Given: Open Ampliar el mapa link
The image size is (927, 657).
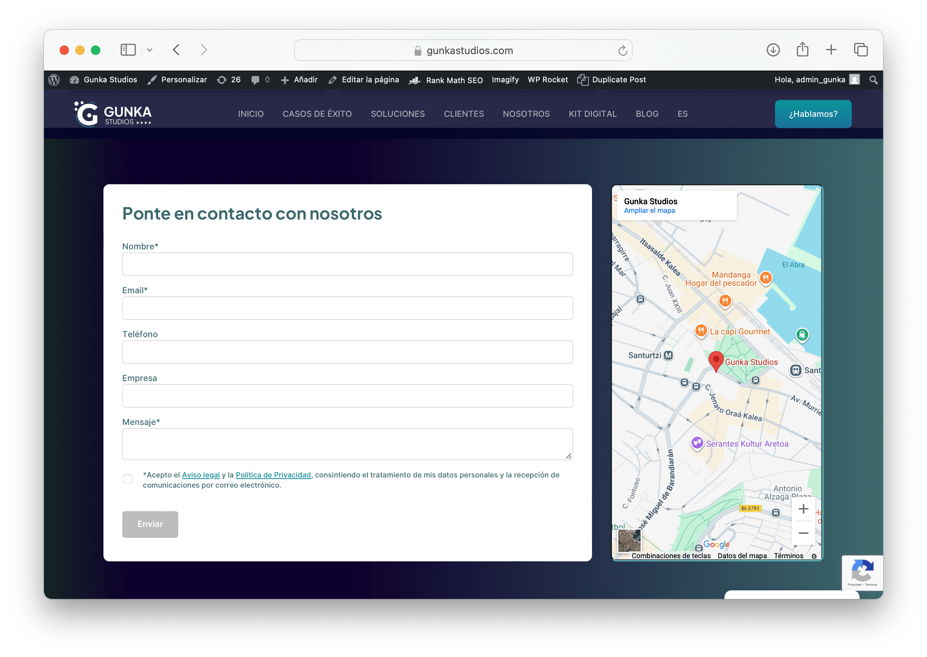Looking at the screenshot, I should coord(649,210).
